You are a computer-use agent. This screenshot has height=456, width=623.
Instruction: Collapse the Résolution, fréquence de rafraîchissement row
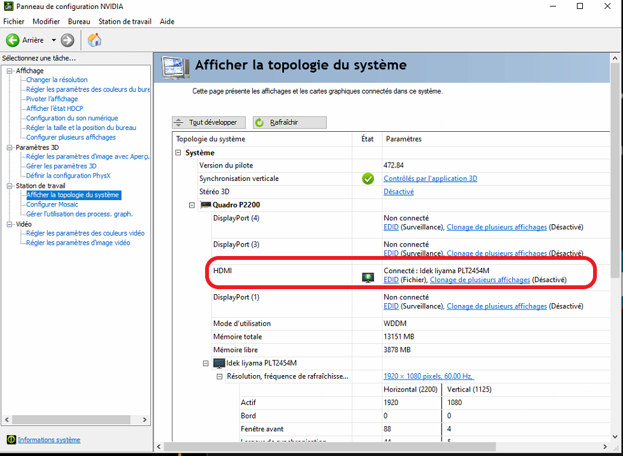[x=219, y=376]
